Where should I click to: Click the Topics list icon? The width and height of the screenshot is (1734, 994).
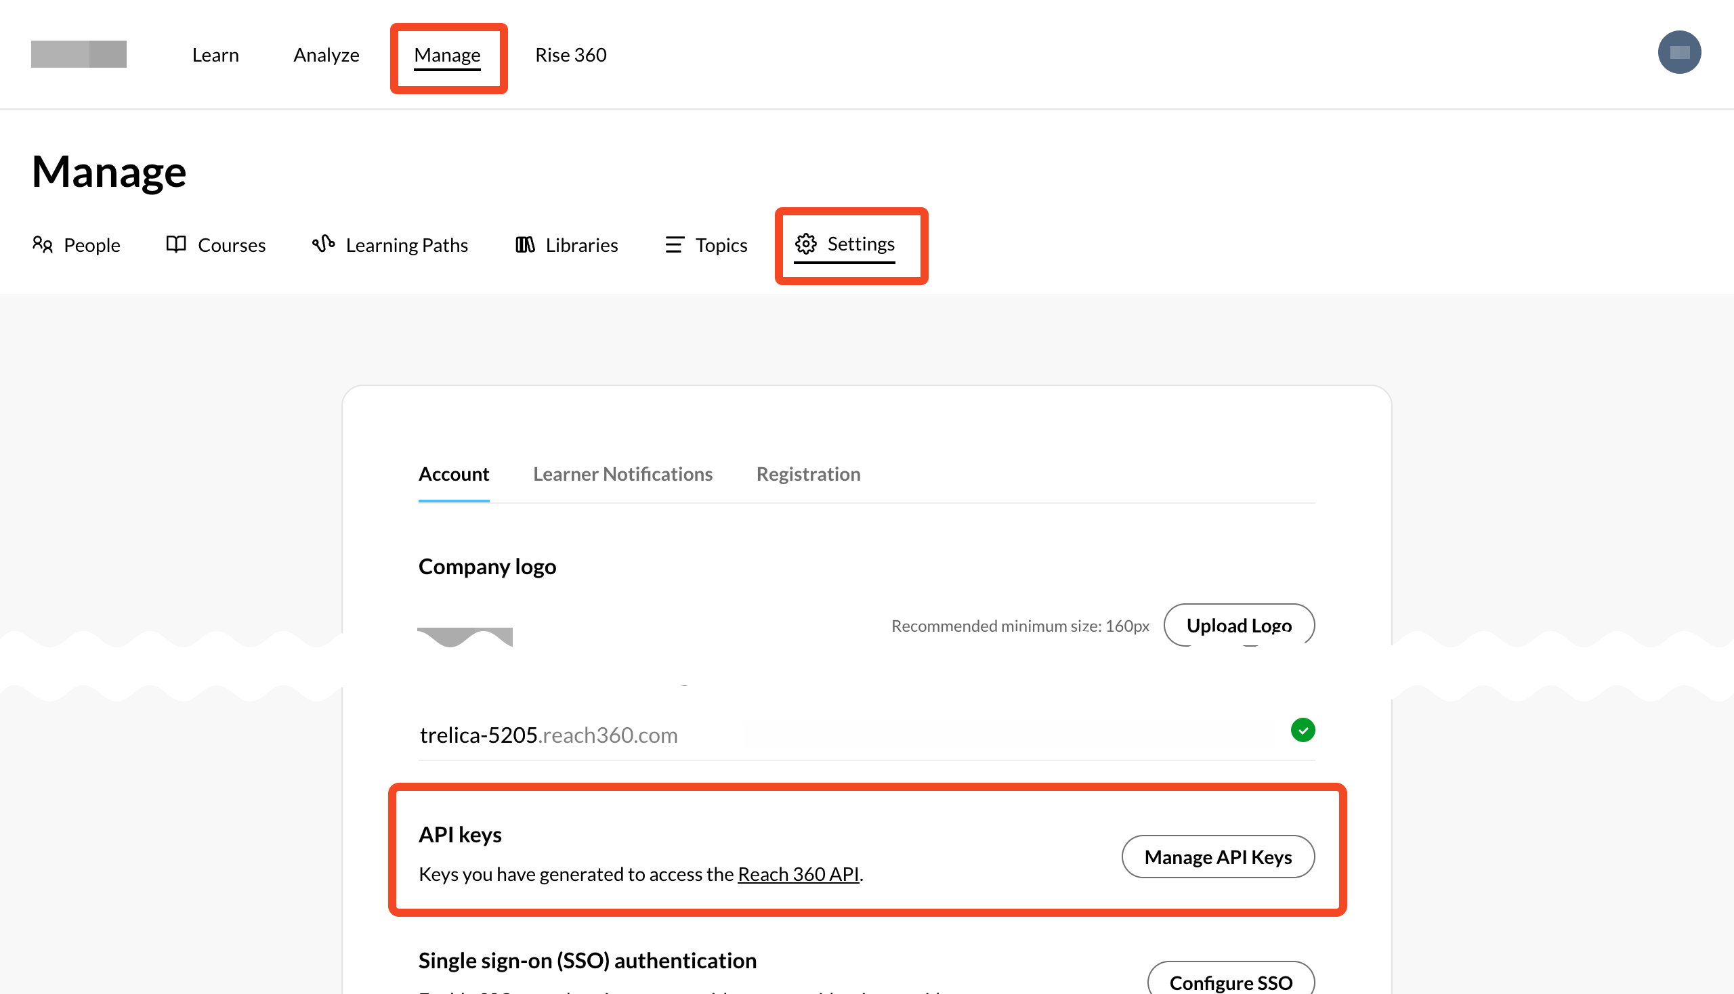point(674,244)
